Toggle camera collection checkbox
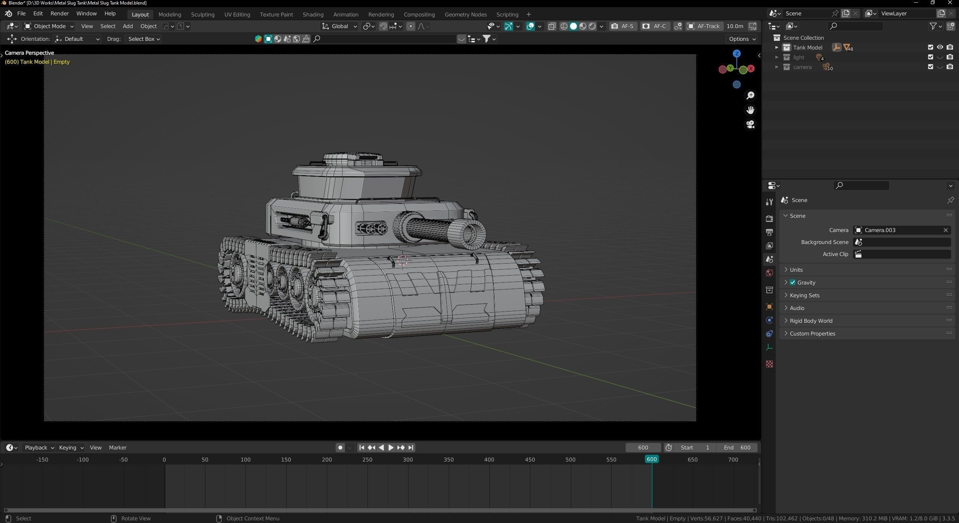The height and width of the screenshot is (523, 959). 930,67
